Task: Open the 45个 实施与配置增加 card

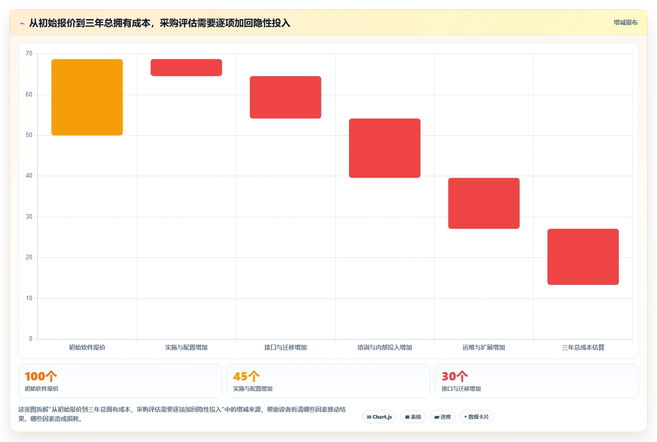Action: (x=328, y=381)
